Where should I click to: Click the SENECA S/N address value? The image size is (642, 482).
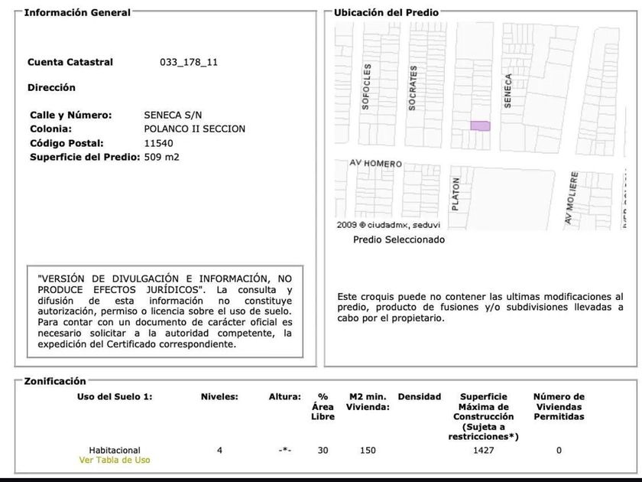pyautogui.click(x=173, y=116)
